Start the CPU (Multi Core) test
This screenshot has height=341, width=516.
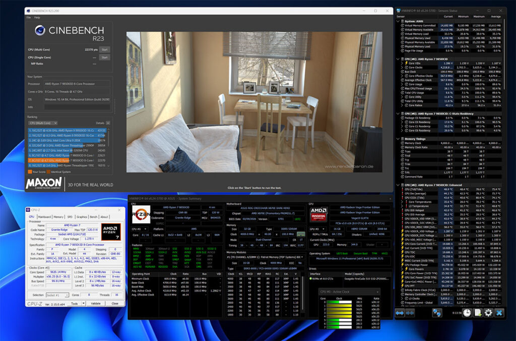click(x=104, y=49)
